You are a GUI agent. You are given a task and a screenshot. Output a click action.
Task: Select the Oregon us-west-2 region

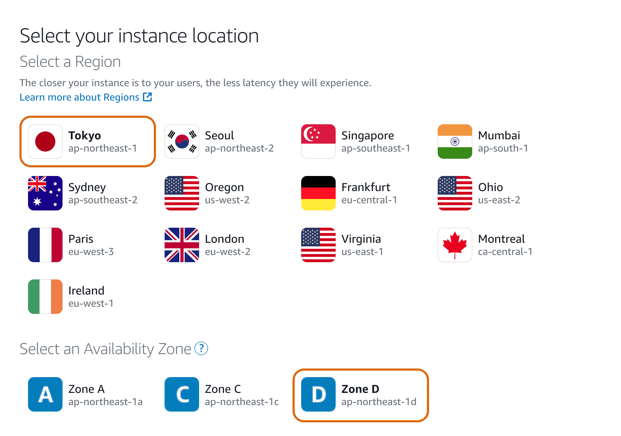click(x=207, y=193)
